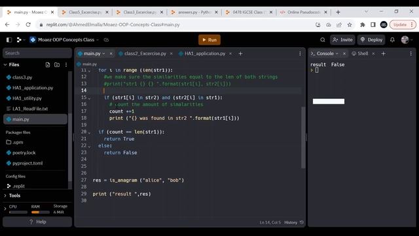
Task: Focus the file Search field
Action: tap(37, 53)
